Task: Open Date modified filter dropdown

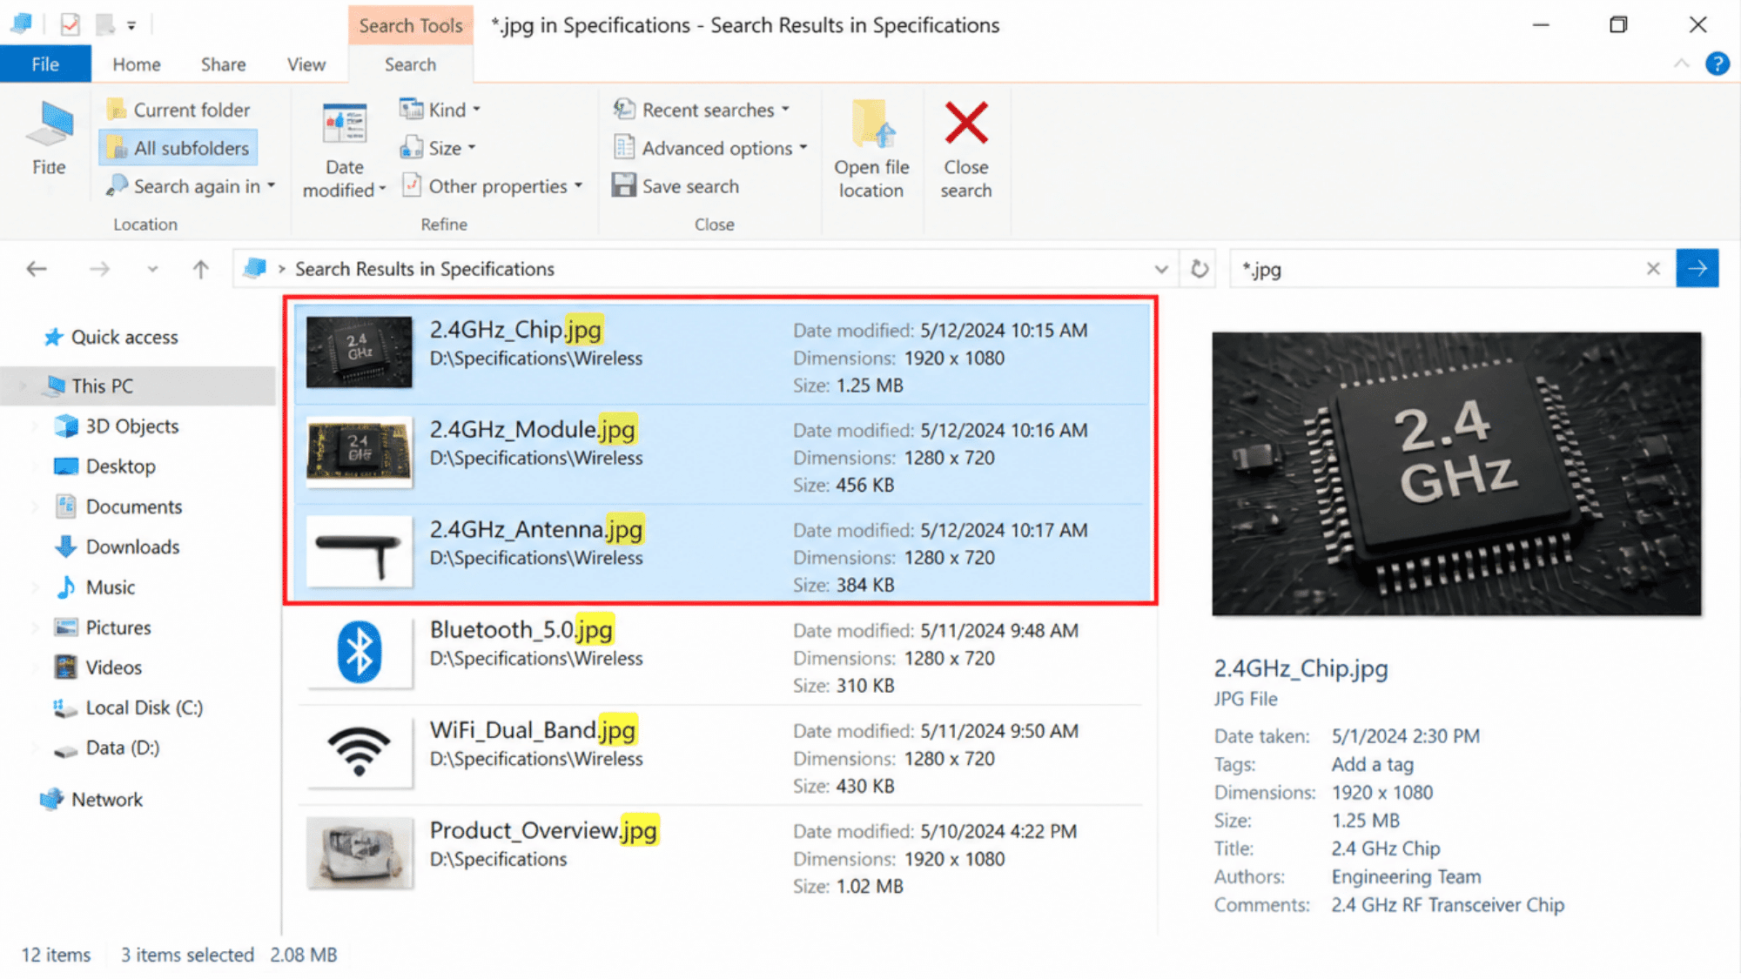Action: click(x=345, y=151)
